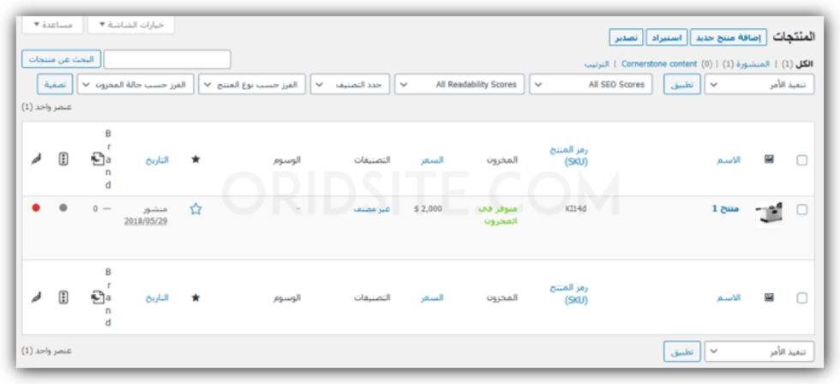Click the top تطبيق apply button
The width and height of the screenshot is (840, 384).
pos(682,85)
